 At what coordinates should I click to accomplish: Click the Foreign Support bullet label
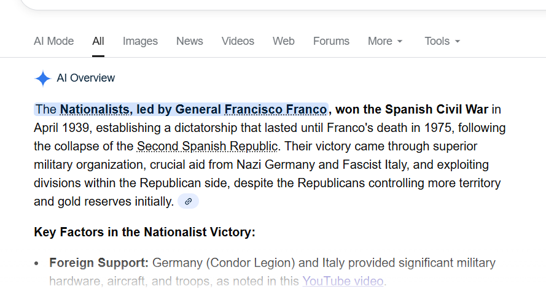pos(99,263)
